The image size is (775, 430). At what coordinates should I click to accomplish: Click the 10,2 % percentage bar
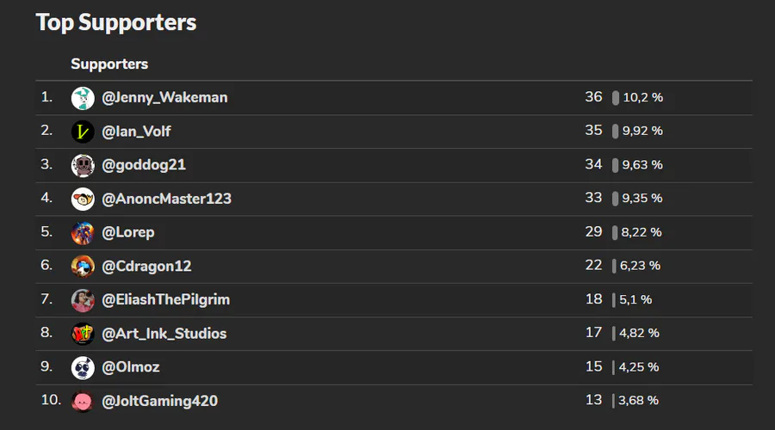(616, 98)
